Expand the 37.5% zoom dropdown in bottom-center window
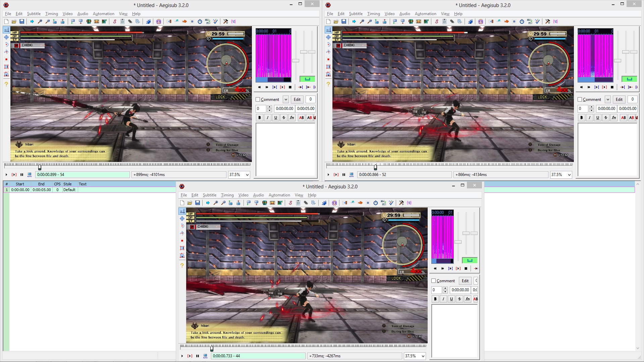The width and height of the screenshot is (644, 362). (423, 356)
